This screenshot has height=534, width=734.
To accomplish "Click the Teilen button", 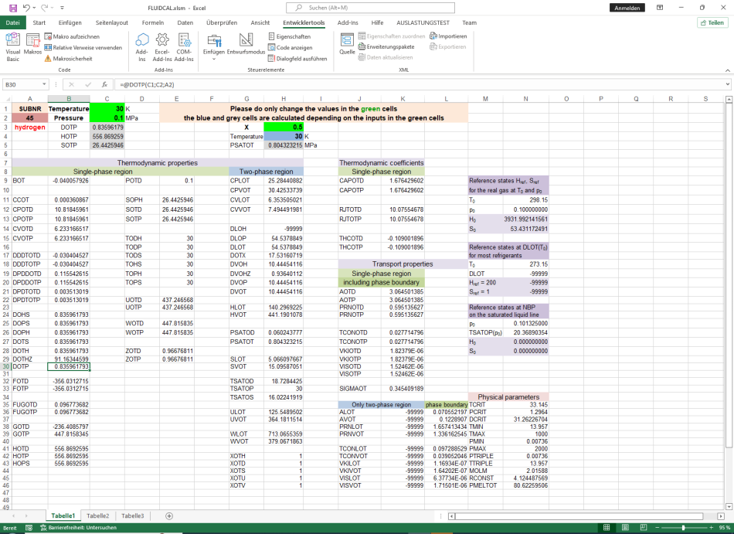I will [712, 22].
